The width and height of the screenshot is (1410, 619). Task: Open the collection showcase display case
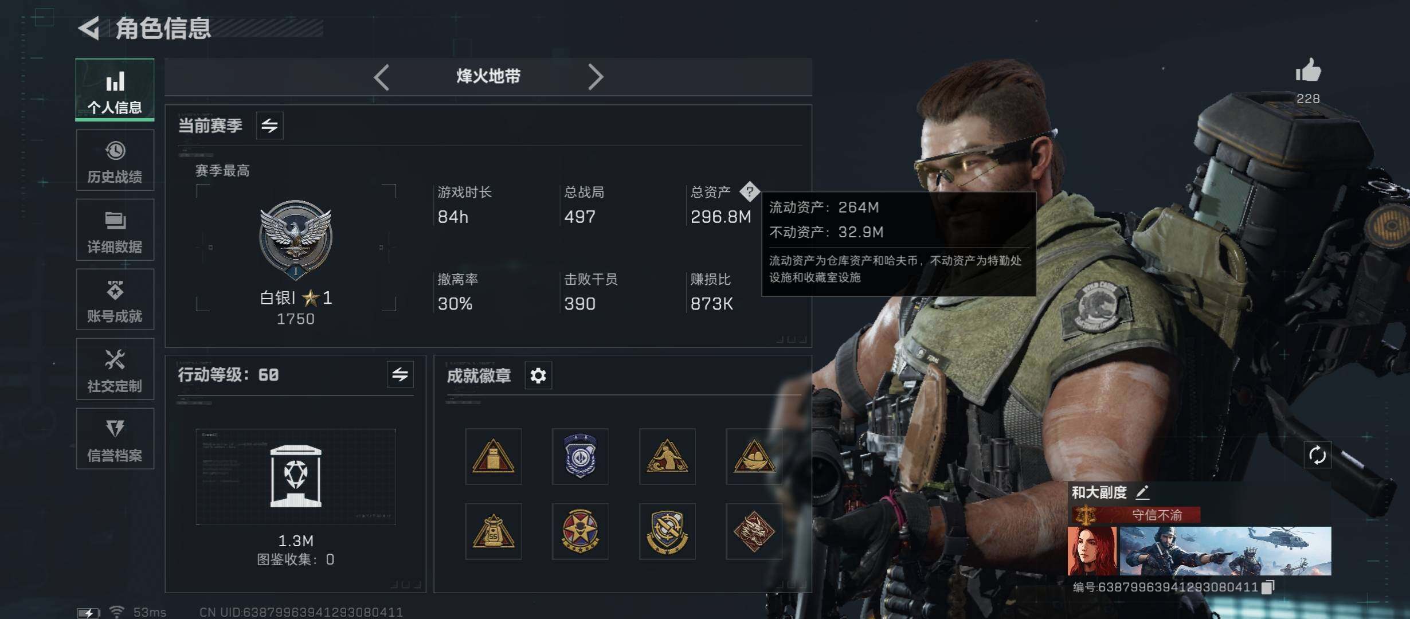pos(296,476)
